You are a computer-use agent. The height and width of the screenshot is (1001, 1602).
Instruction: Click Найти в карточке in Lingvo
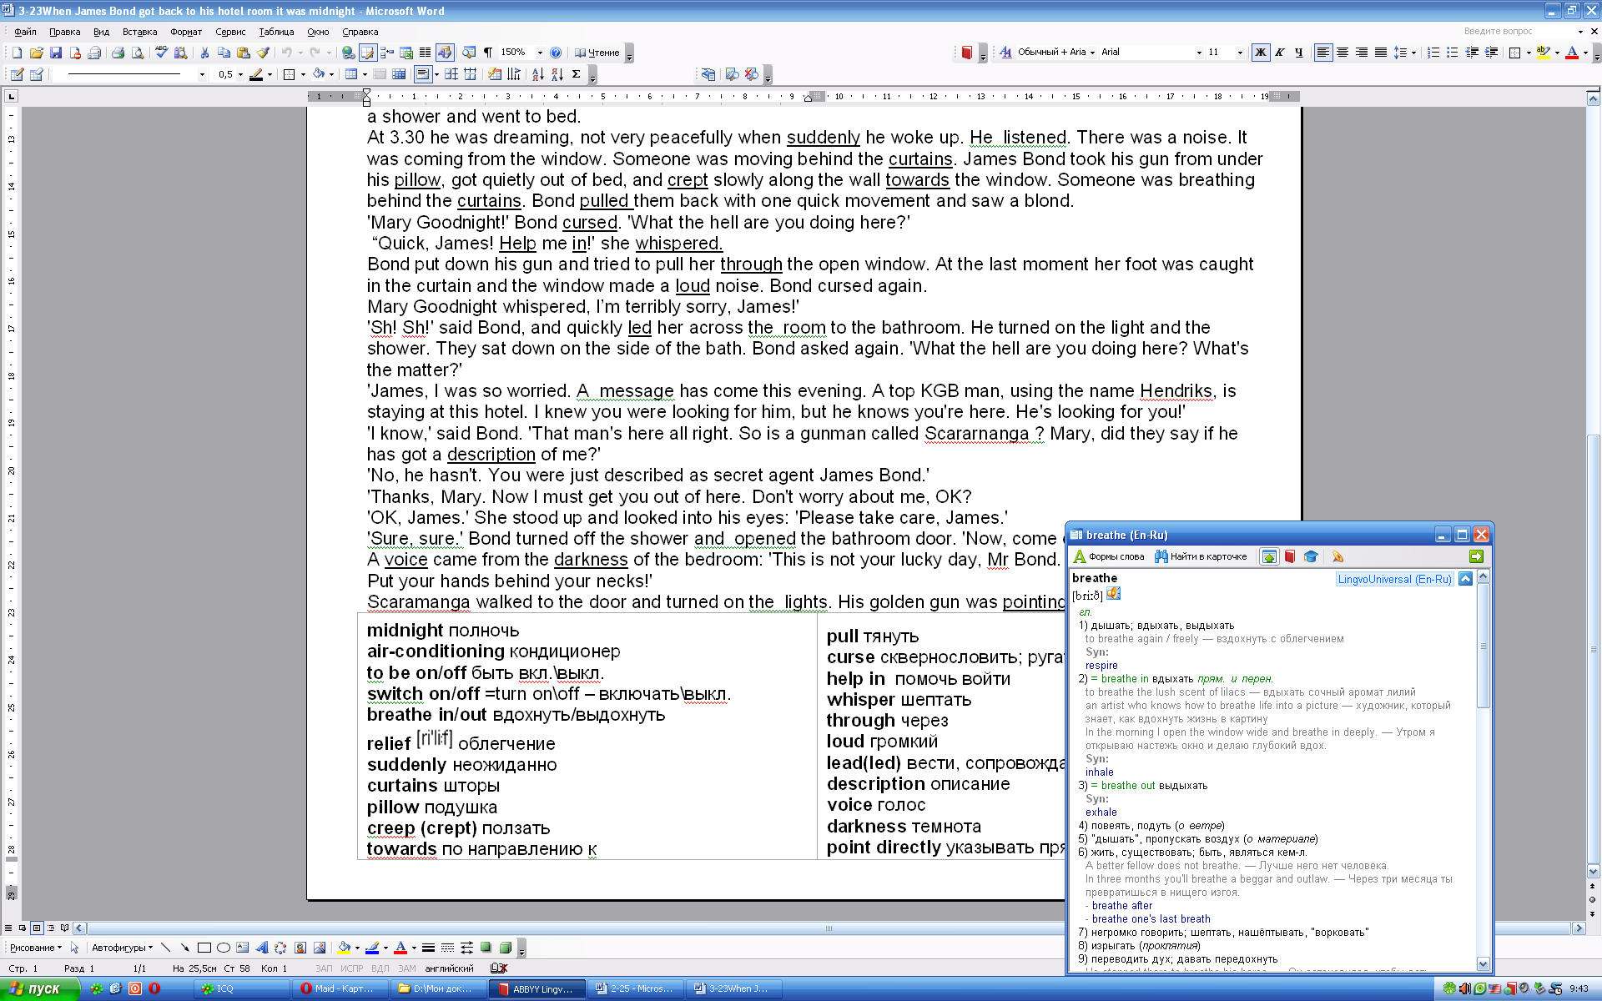click(1201, 556)
